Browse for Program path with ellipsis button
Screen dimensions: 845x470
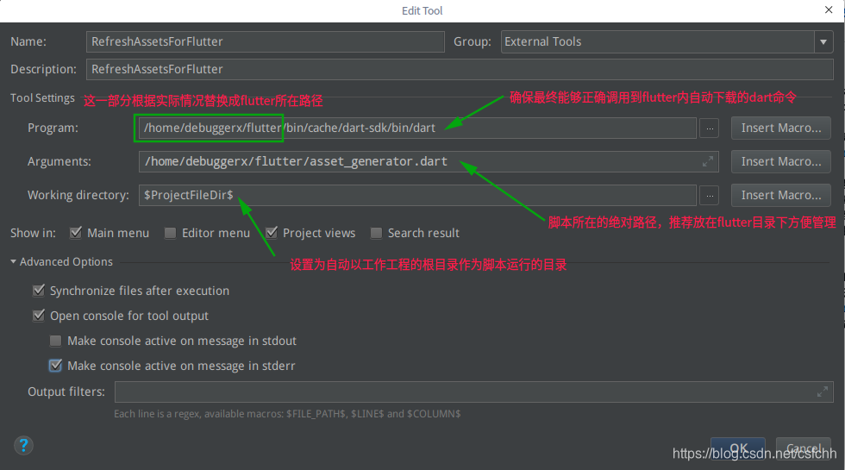click(709, 128)
